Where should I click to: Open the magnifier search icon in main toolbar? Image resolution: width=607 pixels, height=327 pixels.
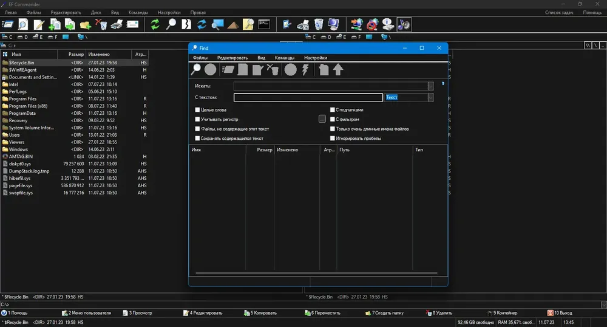(171, 24)
